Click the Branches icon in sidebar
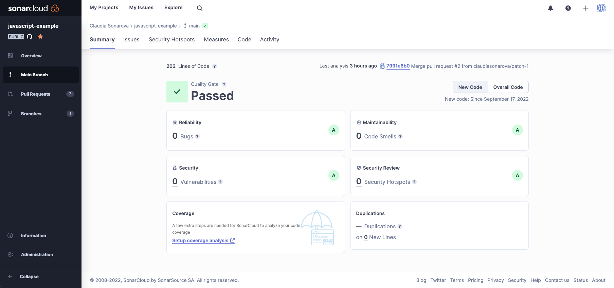The height and width of the screenshot is (288, 614). click(10, 114)
